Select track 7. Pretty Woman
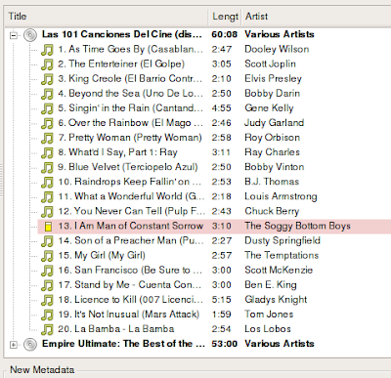 130,138
